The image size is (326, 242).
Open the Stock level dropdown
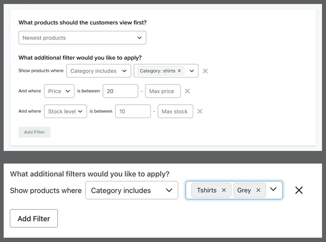tap(65, 111)
